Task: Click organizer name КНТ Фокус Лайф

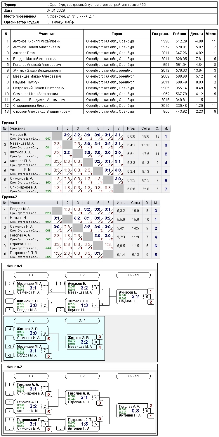Action: [x=60, y=22]
